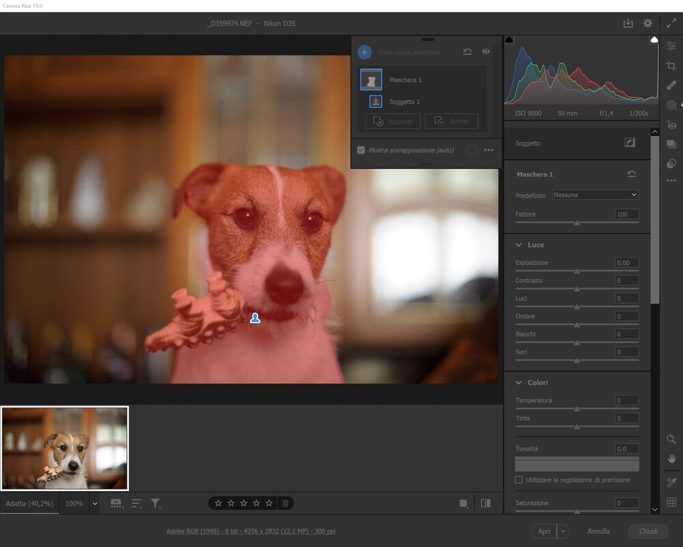Toggle shadow clipping warning in histogram
Image resolution: width=683 pixels, height=547 pixels.
tap(510, 40)
